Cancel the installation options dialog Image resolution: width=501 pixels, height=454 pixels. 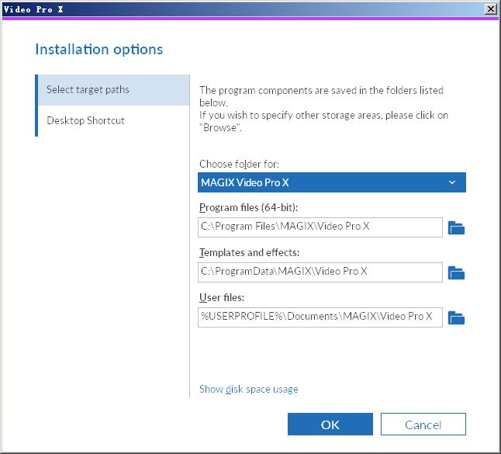423,425
